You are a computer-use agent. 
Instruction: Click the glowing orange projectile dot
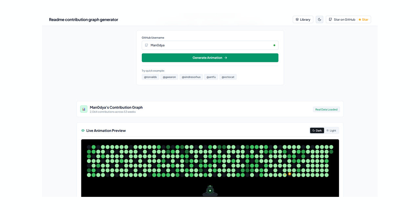point(289,174)
